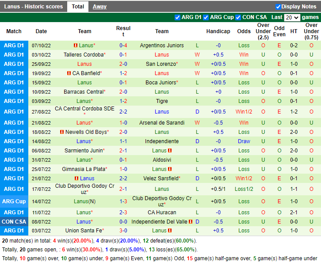This screenshot has height=262, width=321.
Task: Click the 0-0 score of the CON CSA match
Action: click(123, 222)
